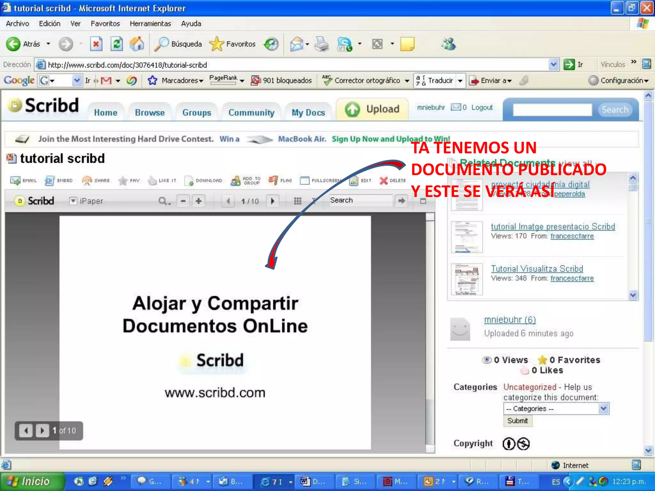Click the iPaper thumbnail grid view icon
655x491 pixels.
pyautogui.click(x=297, y=201)
